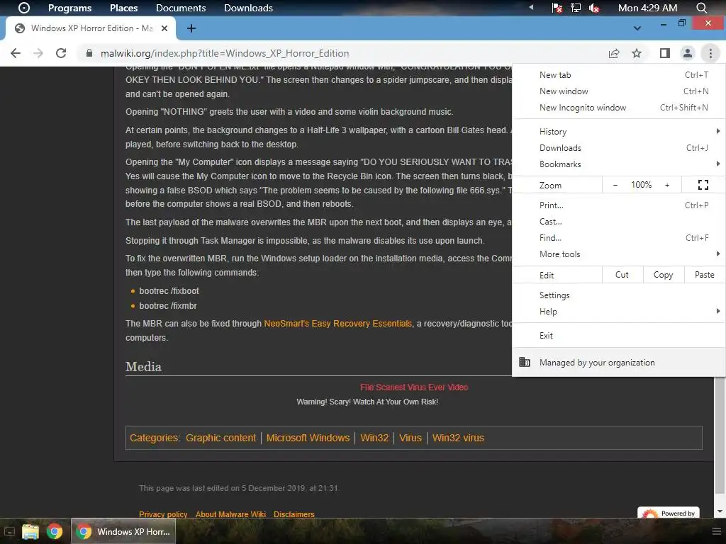
Task: Open the Categories: link
Action: tap(155, 438)
